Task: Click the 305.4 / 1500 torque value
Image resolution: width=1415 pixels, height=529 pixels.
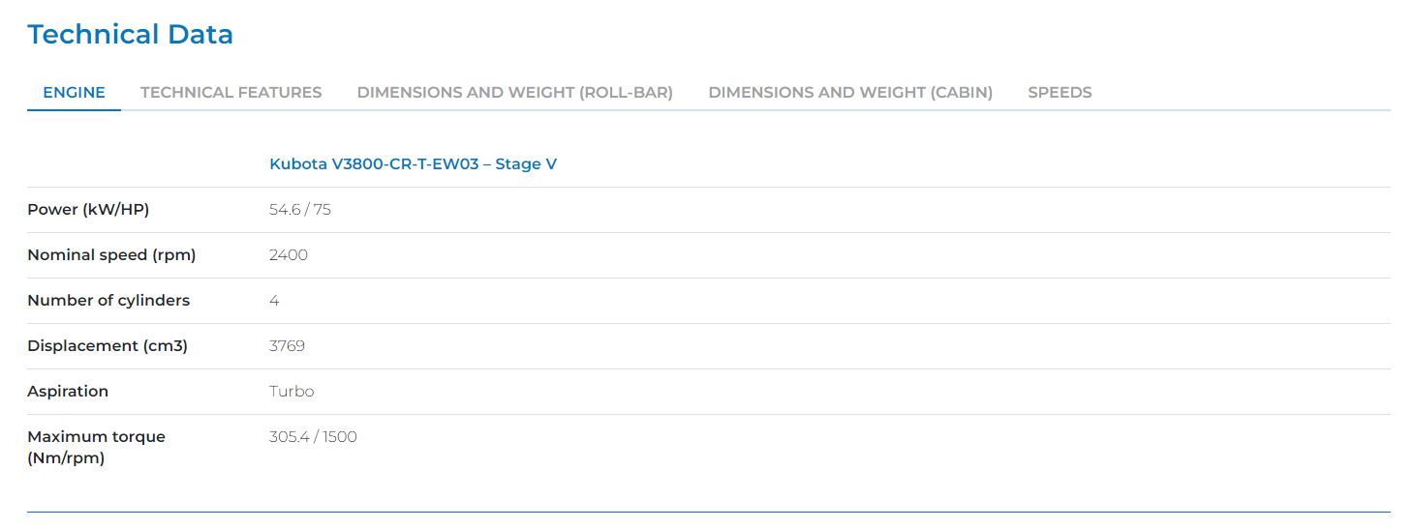Action: pyautogui.click(x=313, y=437)
